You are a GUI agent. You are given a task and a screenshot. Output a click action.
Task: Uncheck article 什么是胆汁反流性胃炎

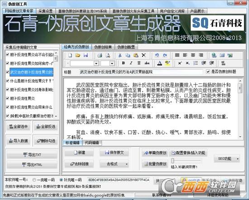point(7,81)
